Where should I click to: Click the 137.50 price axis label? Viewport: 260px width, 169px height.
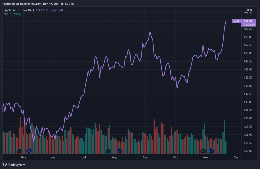pos(248,94)
